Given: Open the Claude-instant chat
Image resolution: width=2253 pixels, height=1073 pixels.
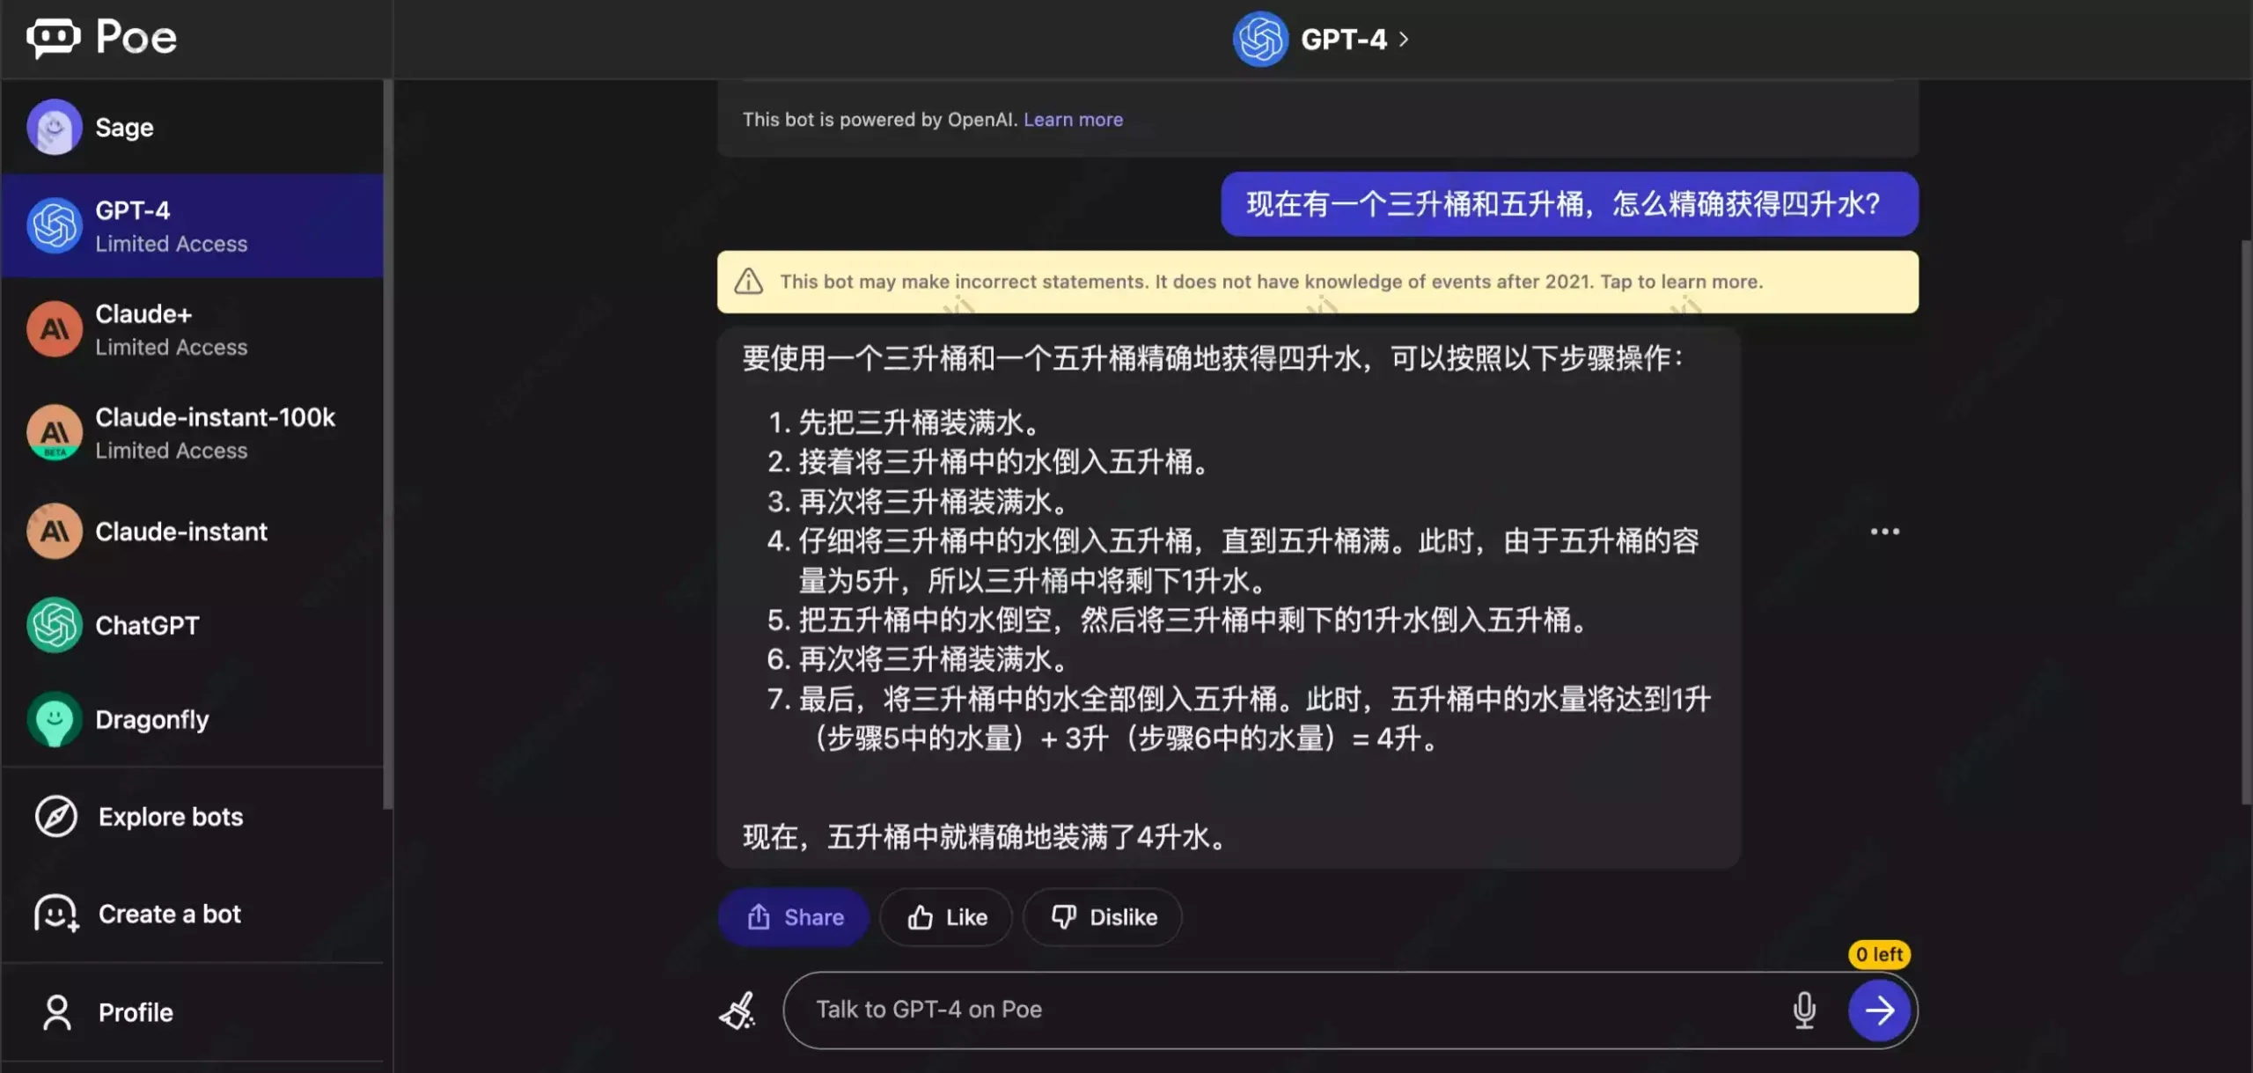Looking at the screenshot, I should (192, 531).
